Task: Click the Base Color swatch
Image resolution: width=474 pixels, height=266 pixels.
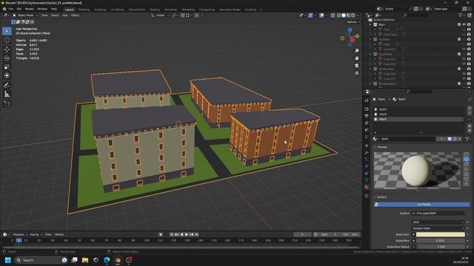Action: point(441,234)
